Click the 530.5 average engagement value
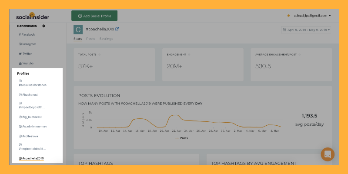348x174 pixels. click(x=263, y=66)
